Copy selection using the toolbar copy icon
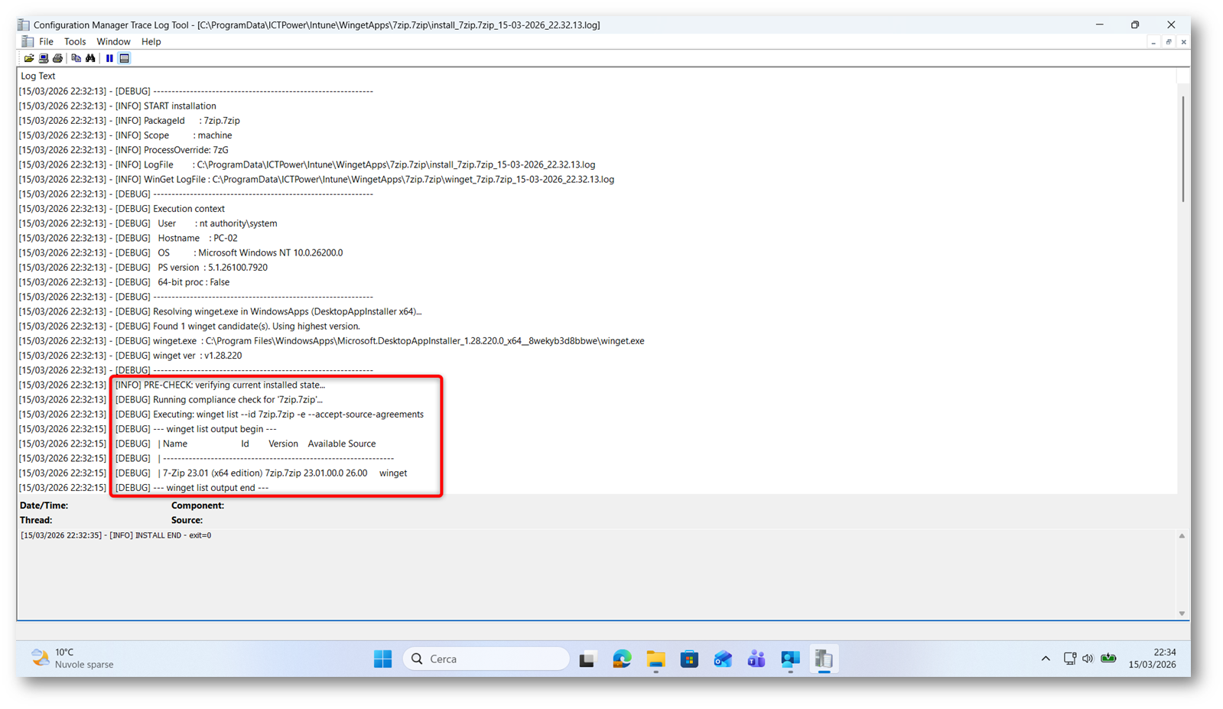 (76, 58)
